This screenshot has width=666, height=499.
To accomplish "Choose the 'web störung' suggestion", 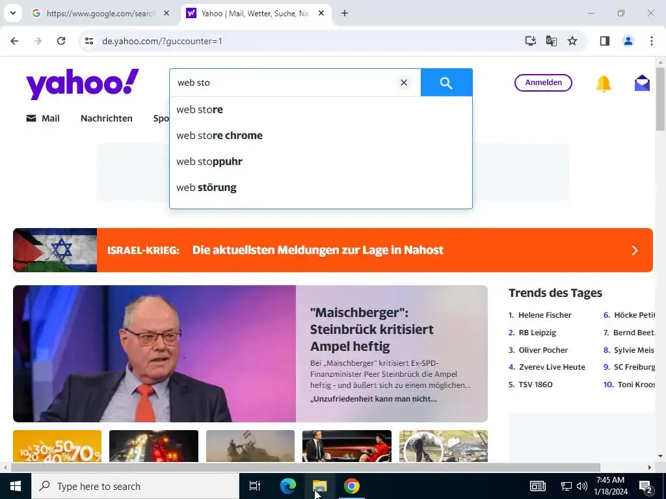I will 321,188.
